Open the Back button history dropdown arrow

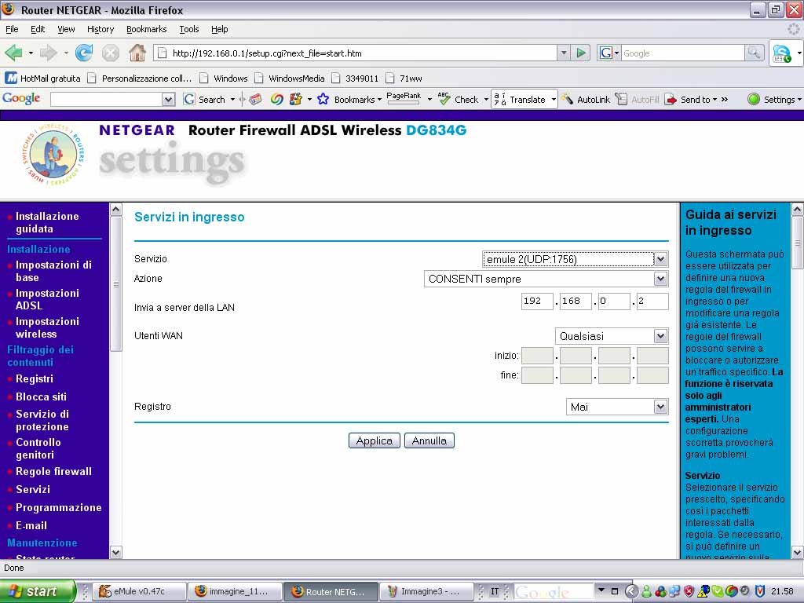click(31, 53)
